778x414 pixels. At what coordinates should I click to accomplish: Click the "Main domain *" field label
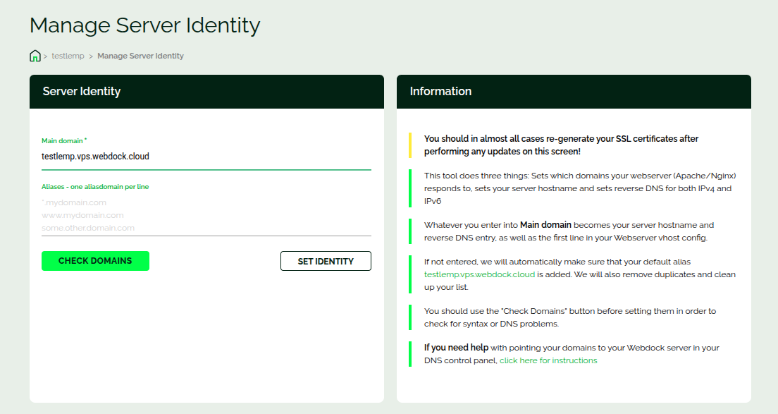[64, 141]
